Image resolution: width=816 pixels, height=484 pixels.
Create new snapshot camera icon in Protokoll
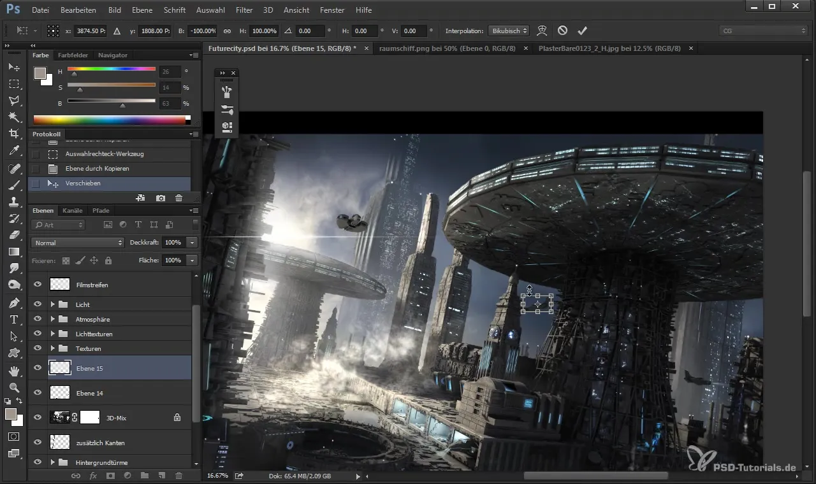coord(161,198)
